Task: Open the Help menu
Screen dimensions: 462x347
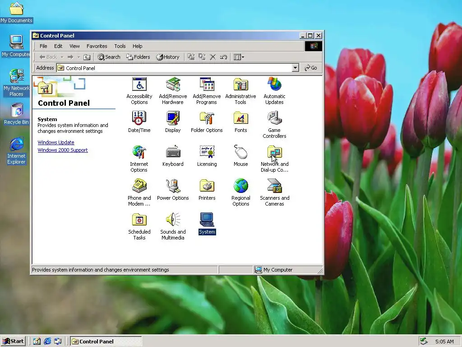Action: [137, 46]
